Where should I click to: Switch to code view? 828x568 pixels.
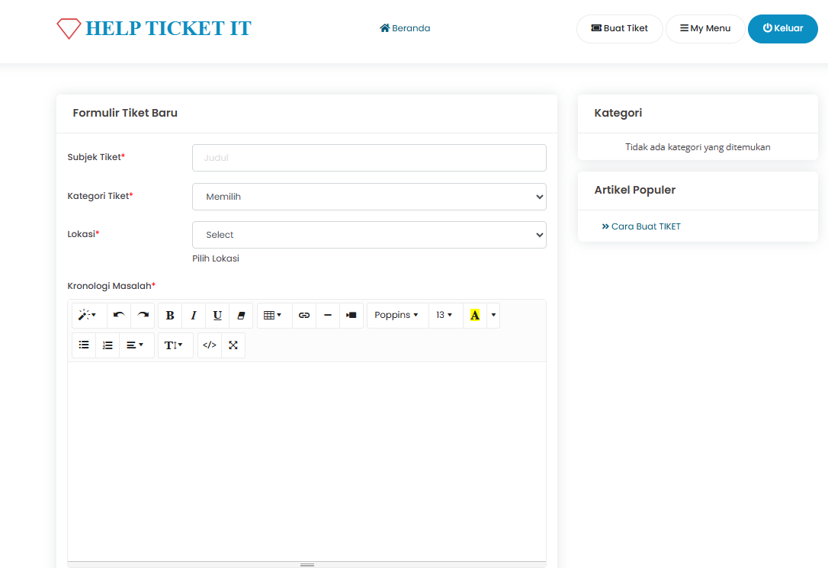click(x=210, y=345)
